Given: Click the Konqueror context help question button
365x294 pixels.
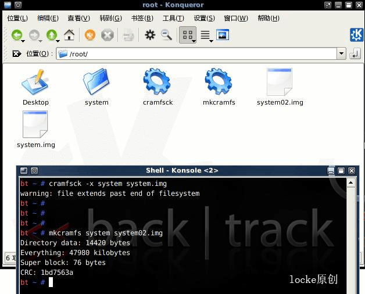Looking at the screenshot, I should tap(328, 5).
